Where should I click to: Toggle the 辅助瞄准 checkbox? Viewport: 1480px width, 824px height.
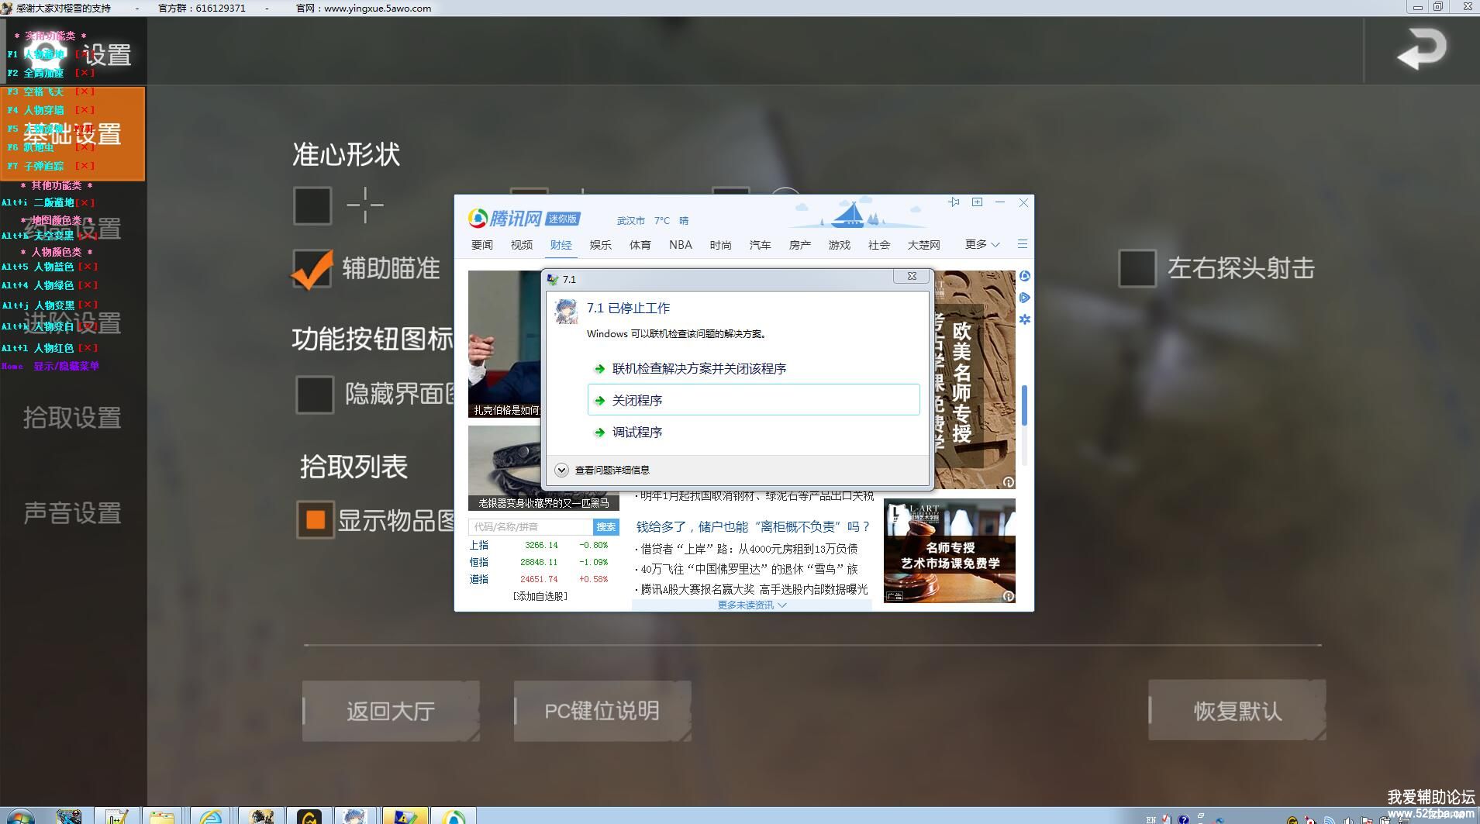[312, 269]
